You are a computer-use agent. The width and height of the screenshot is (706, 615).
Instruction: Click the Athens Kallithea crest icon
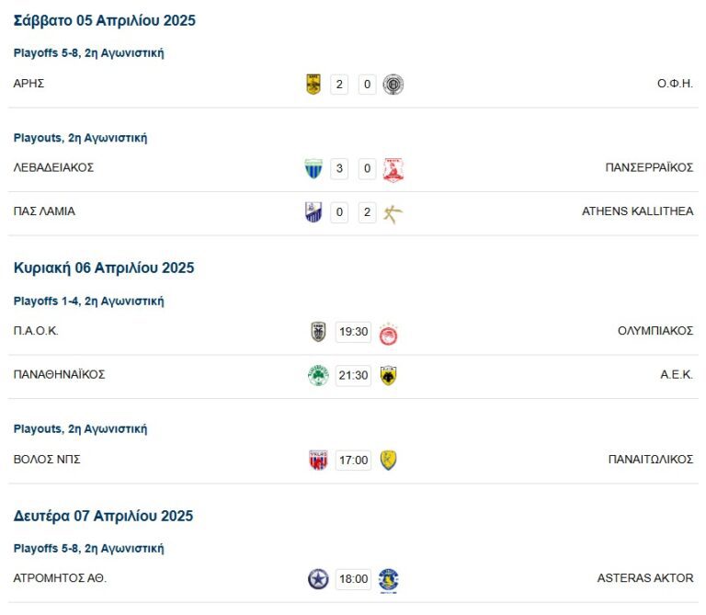pyautogui.click(x=393, y=212)
